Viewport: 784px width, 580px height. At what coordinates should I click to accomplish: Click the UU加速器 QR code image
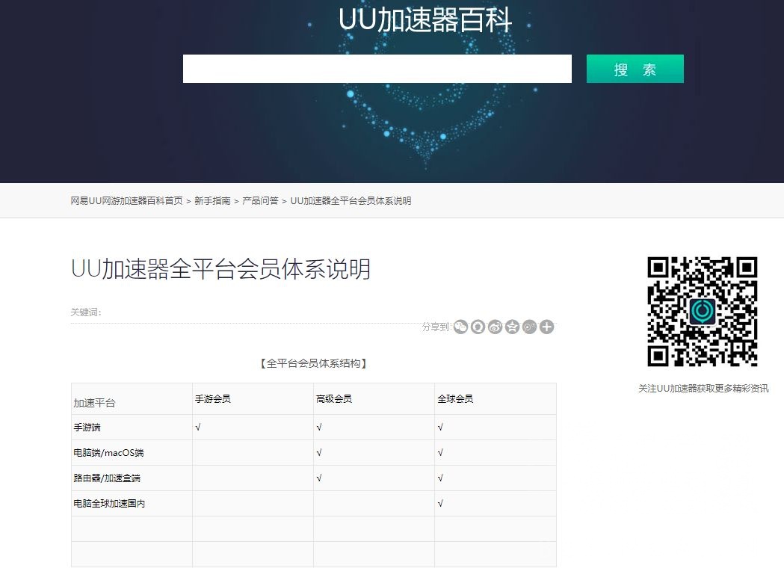pyautogui.click(x=702, y=312)
